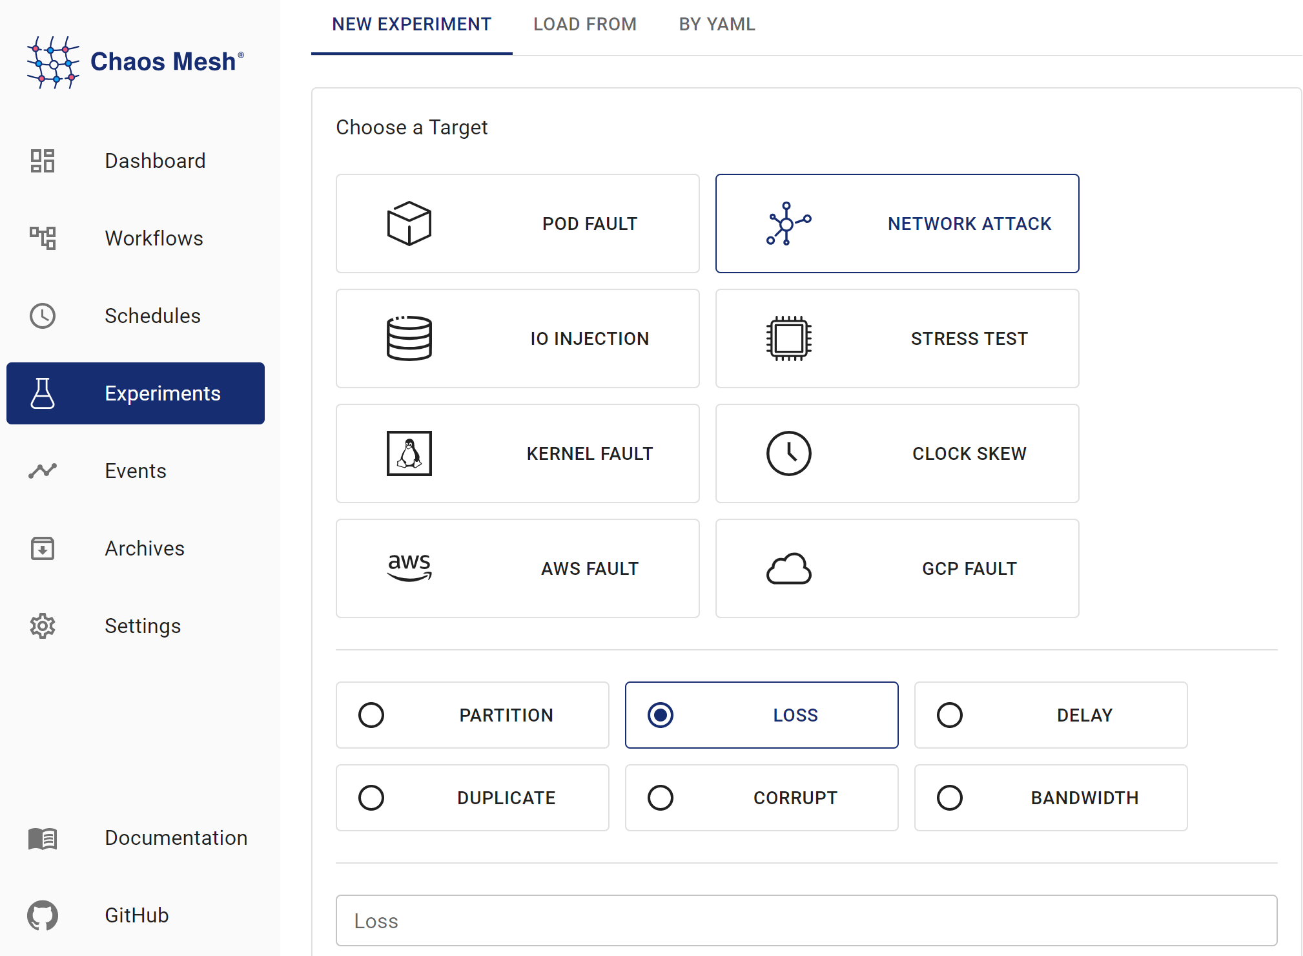Open the GitHub sidebar icon

point(43,915)
